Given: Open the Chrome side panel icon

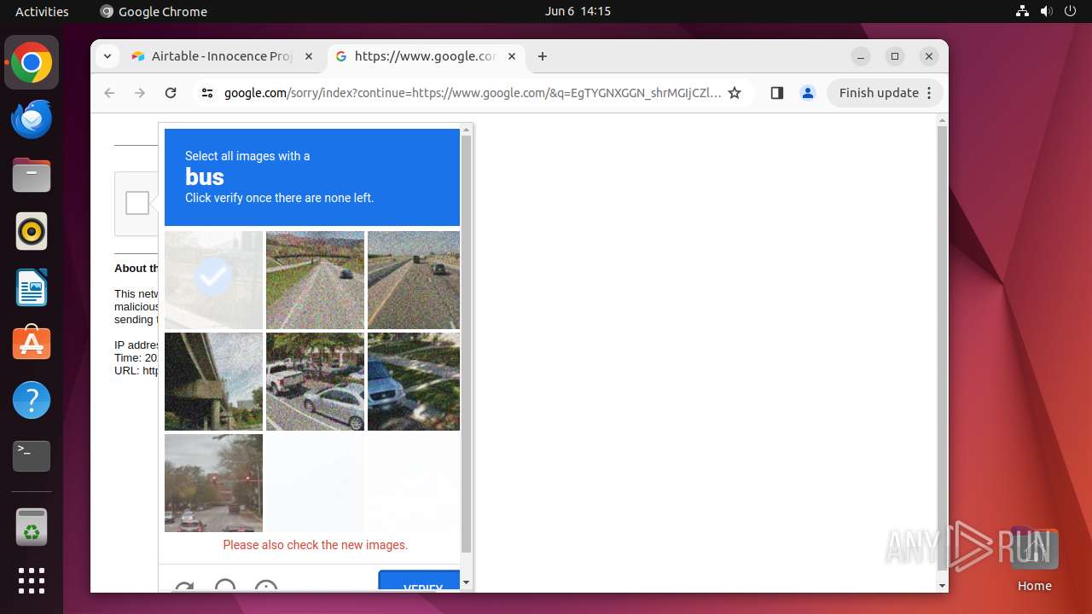Looking at the screenshot, I should pos(776,93).
